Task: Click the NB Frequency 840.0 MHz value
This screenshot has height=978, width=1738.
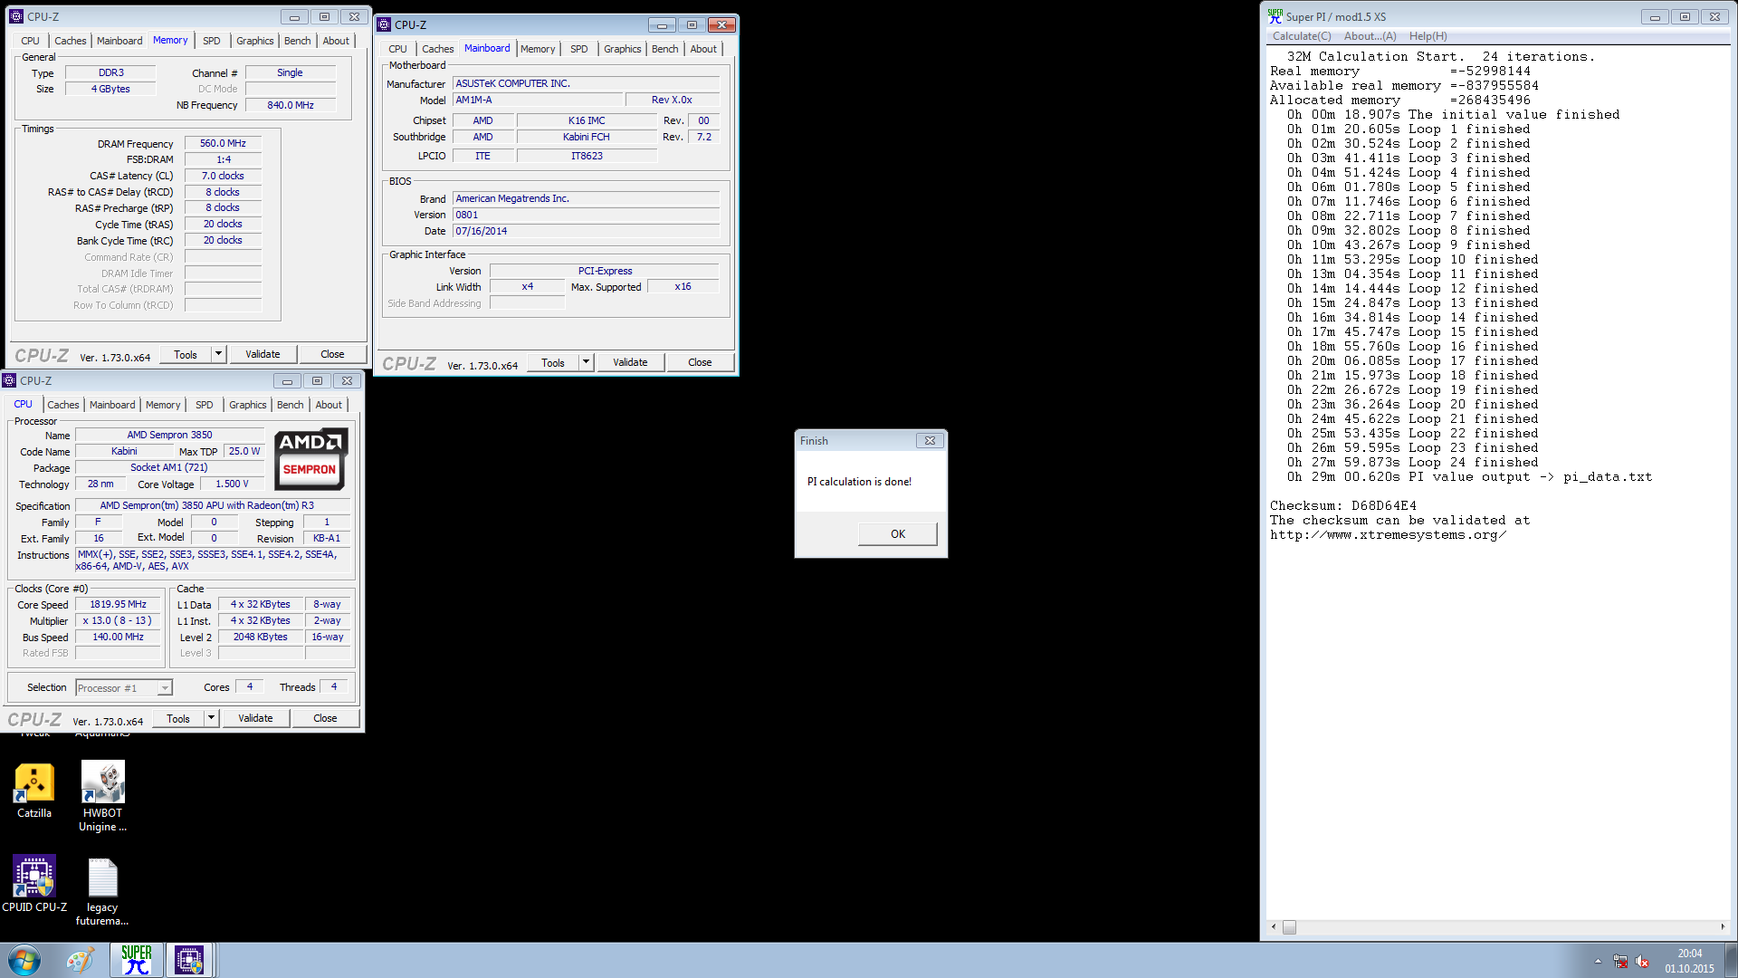Action: pyautogui.click(x=290, y=105)
